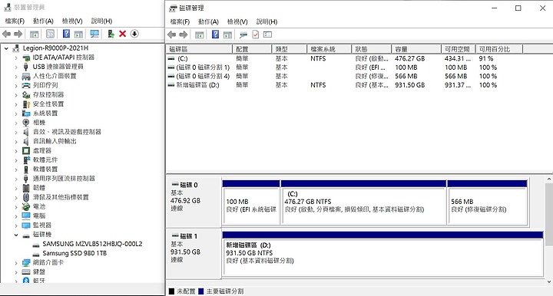The height and width of the screenshot is (296, 553).
Task: Click blue Help icon in Disk Management toolbar
Action: coord(215,35)
